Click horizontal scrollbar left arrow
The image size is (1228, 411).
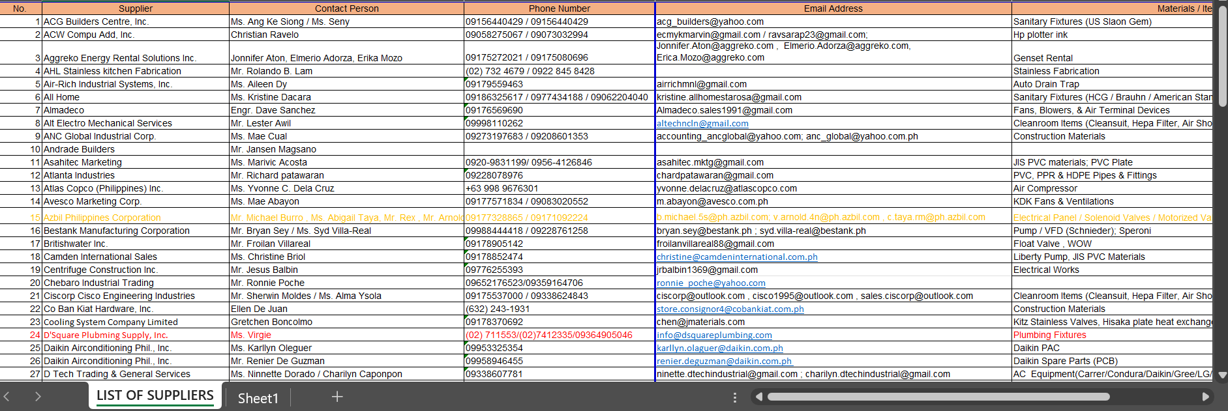758,397
